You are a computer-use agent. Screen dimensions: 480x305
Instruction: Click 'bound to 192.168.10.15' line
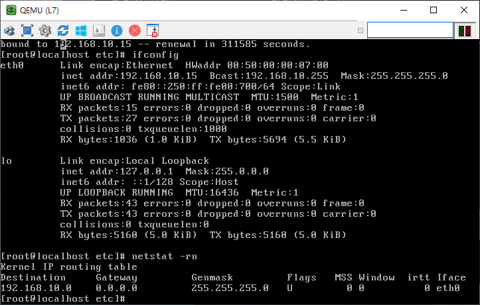point(66,44)
